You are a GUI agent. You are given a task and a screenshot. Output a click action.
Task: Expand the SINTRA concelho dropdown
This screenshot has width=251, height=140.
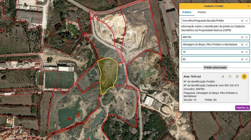(247, 37)
